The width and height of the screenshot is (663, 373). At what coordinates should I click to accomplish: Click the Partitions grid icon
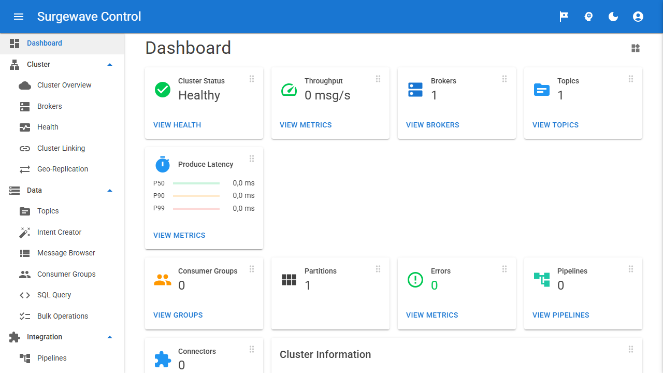click(289, 280)
